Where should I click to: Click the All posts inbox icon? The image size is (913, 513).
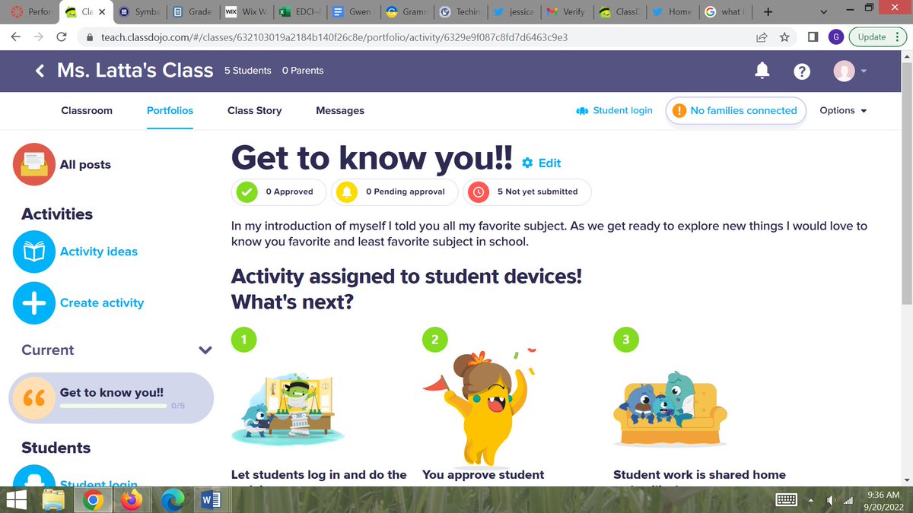(33, 164)
